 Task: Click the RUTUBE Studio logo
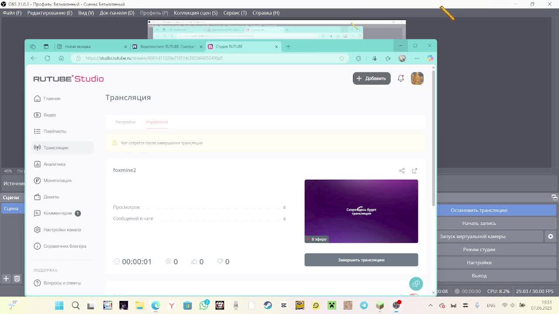(69, 79)
